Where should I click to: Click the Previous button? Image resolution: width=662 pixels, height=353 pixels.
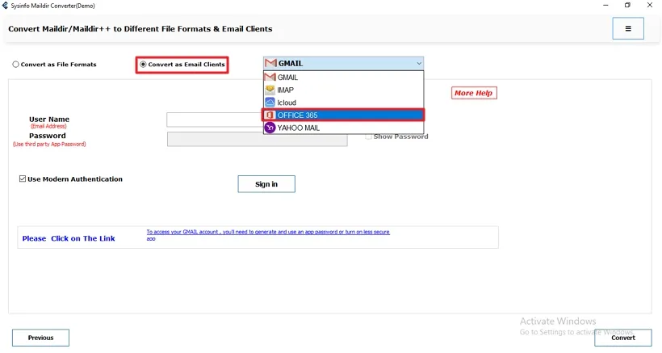40,338
